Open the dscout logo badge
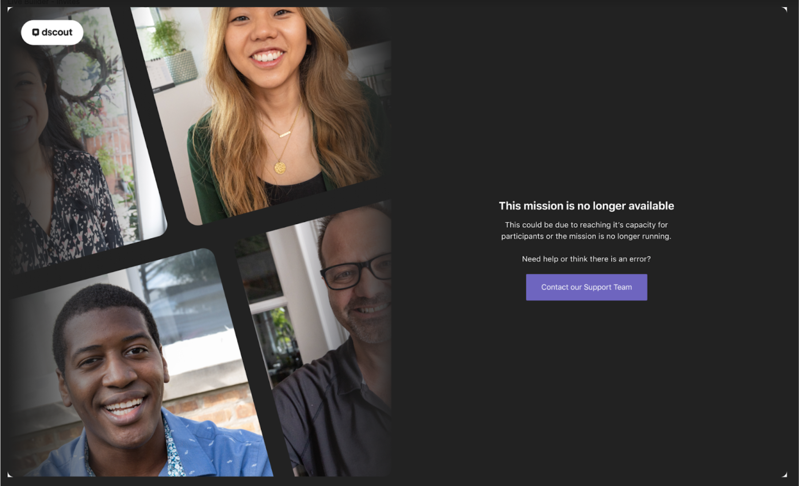The height and width of the screenshot is (486, 799). coord(52,32)
